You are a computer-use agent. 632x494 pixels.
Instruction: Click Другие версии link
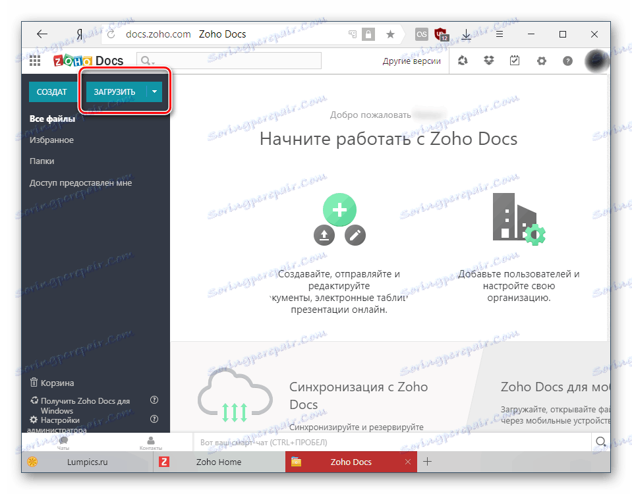pyautogui.click(x=411, y=61)
